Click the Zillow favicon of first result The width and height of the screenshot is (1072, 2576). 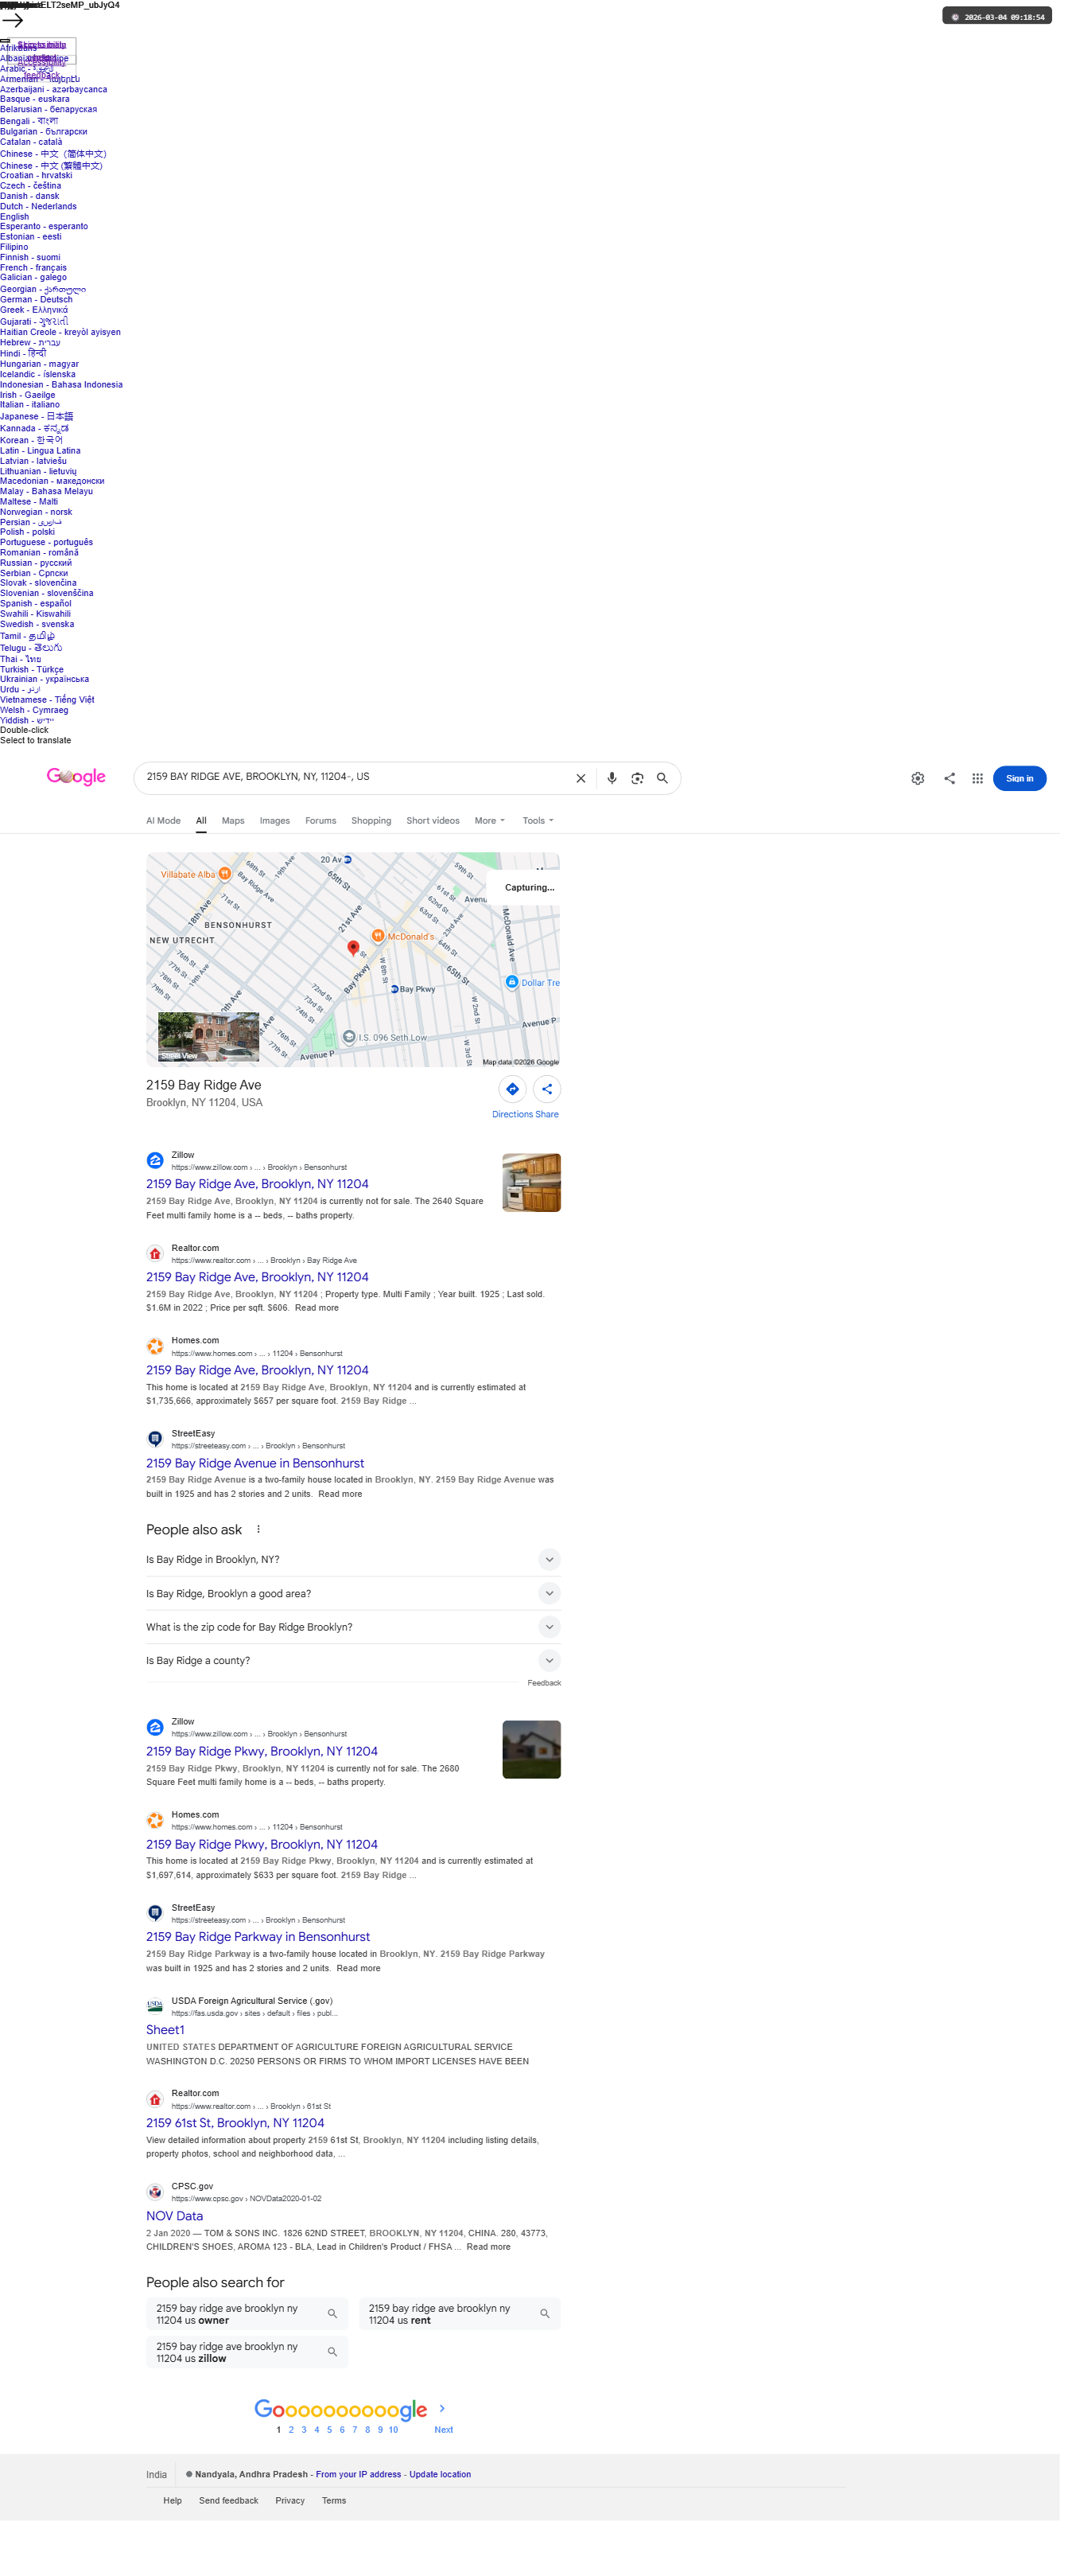click(155, 1160)
